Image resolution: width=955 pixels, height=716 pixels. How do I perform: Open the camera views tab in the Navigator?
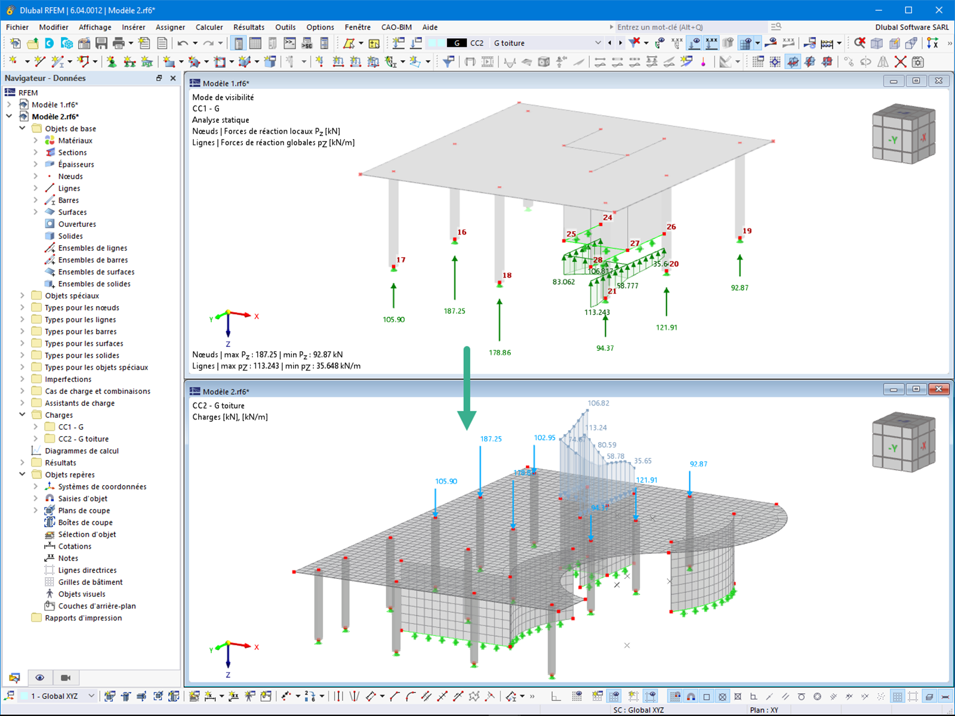66,678
